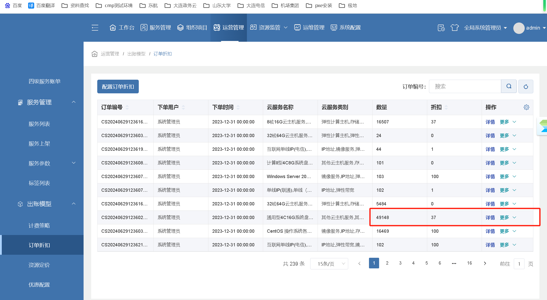This screenshot has height=300, width=547.
Task: Go to page 16
Action: pyautogui.click(x=470, y=263)
